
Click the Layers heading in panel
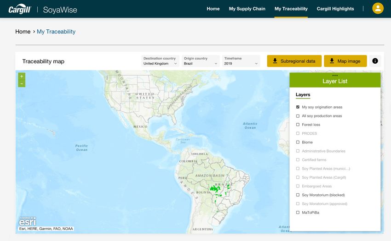point(303,95)
